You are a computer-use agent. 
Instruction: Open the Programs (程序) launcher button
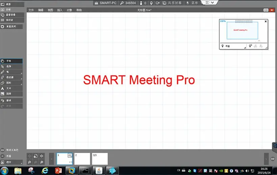pyautogui.click(x=11, y=162)
